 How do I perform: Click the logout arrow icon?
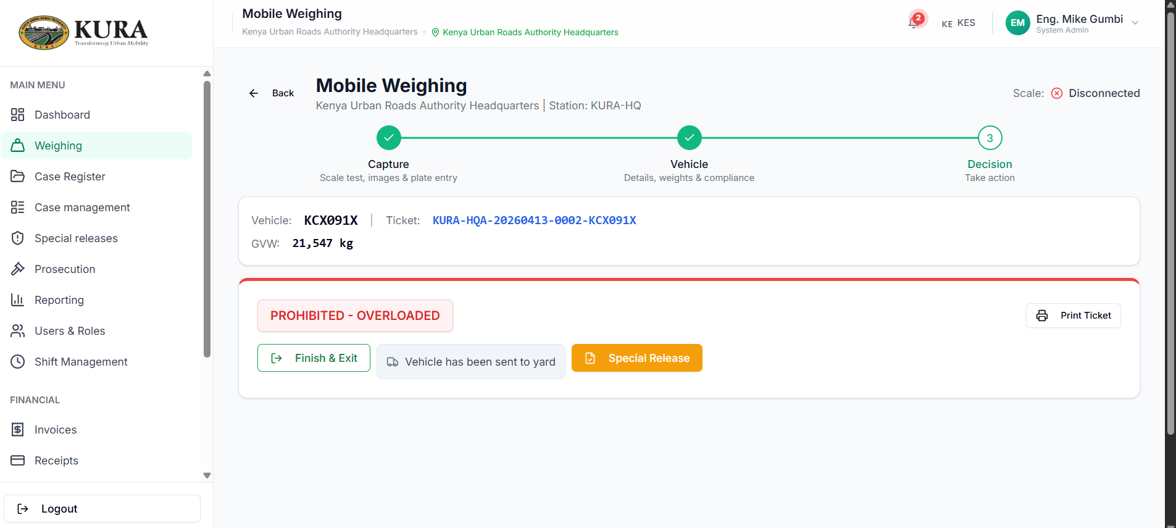coord(23,509)
